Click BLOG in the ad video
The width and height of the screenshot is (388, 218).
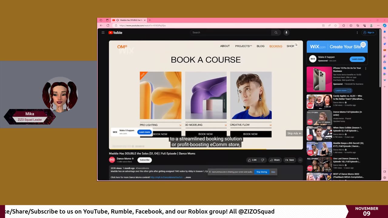[260, 46]
